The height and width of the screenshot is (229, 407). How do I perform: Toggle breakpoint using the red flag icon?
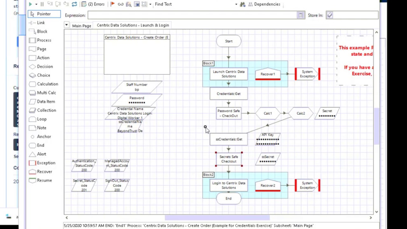click(113, 4)
